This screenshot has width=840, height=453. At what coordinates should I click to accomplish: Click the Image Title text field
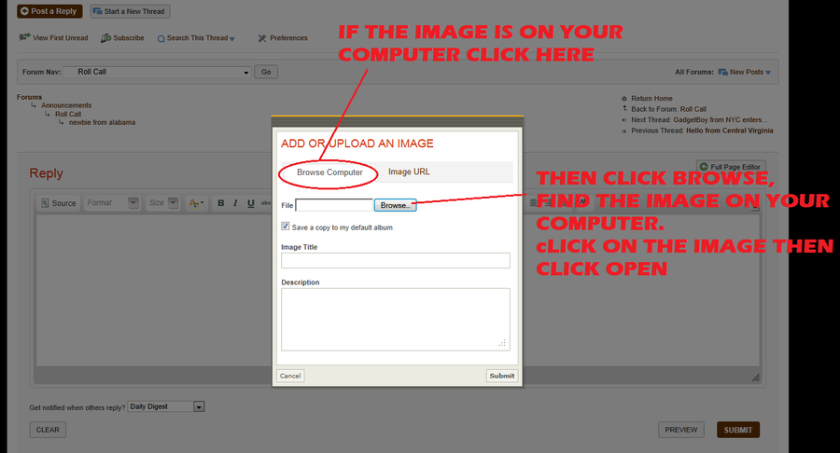(x=395, y=261)
